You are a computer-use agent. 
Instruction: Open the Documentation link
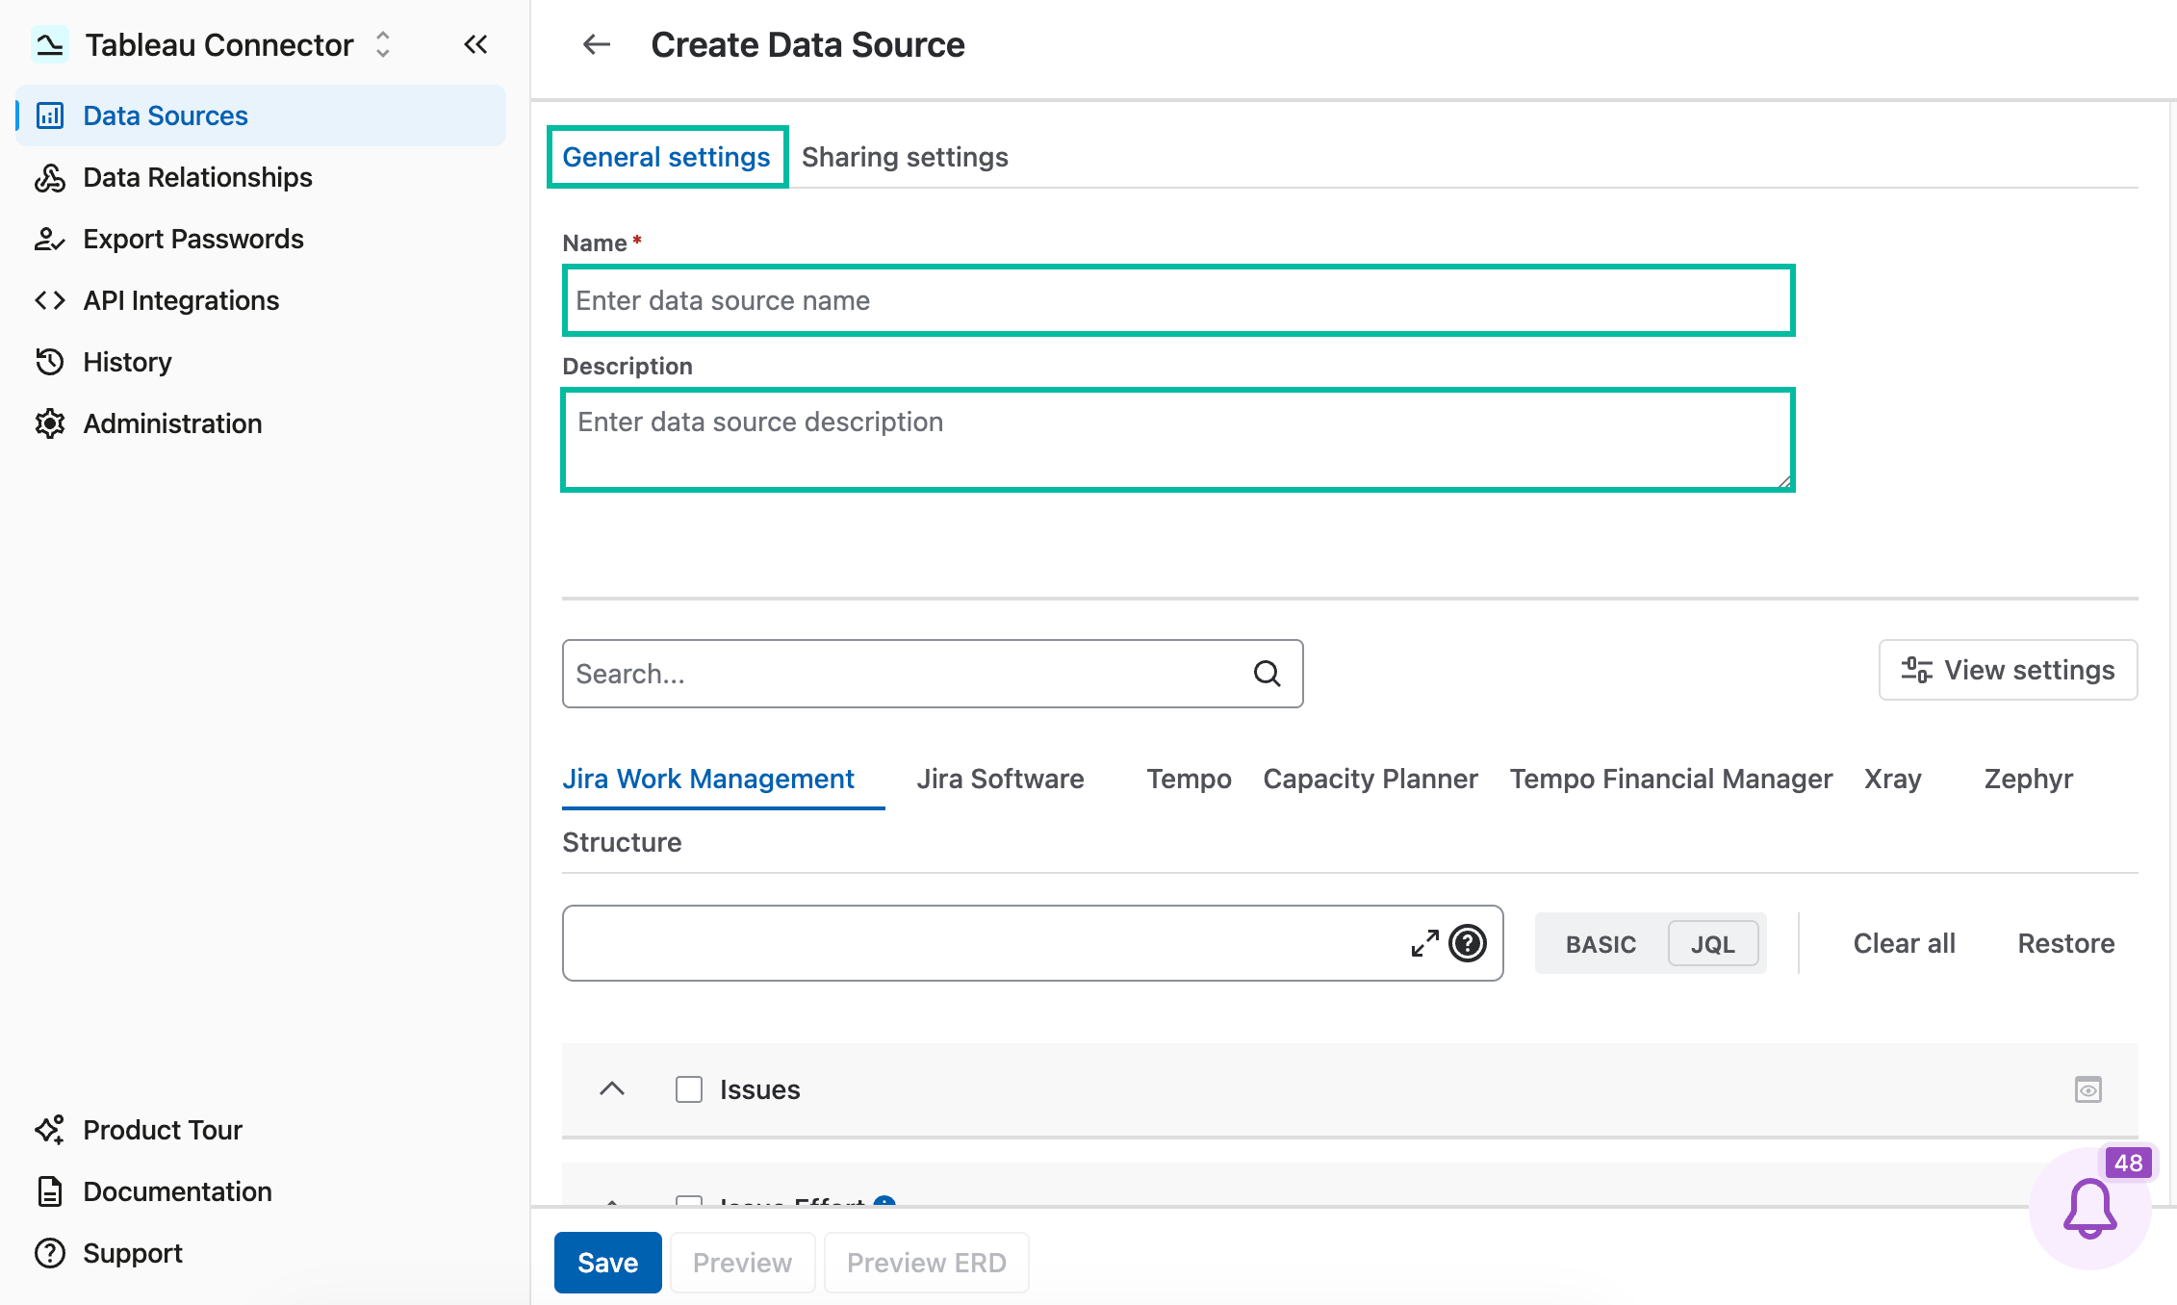tap(261, 1191)
